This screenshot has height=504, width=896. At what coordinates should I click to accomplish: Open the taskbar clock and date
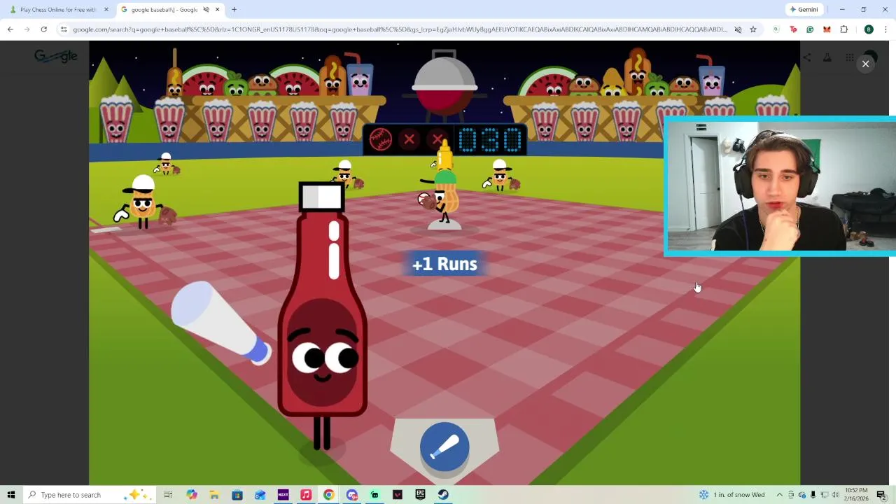(x=856, y=495)
